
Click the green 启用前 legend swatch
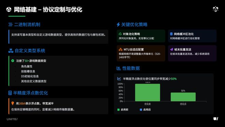118,110
